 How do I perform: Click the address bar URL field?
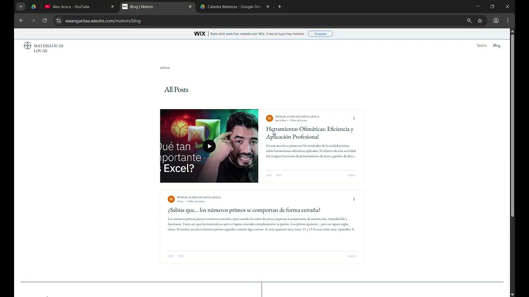tap(264, 21)
